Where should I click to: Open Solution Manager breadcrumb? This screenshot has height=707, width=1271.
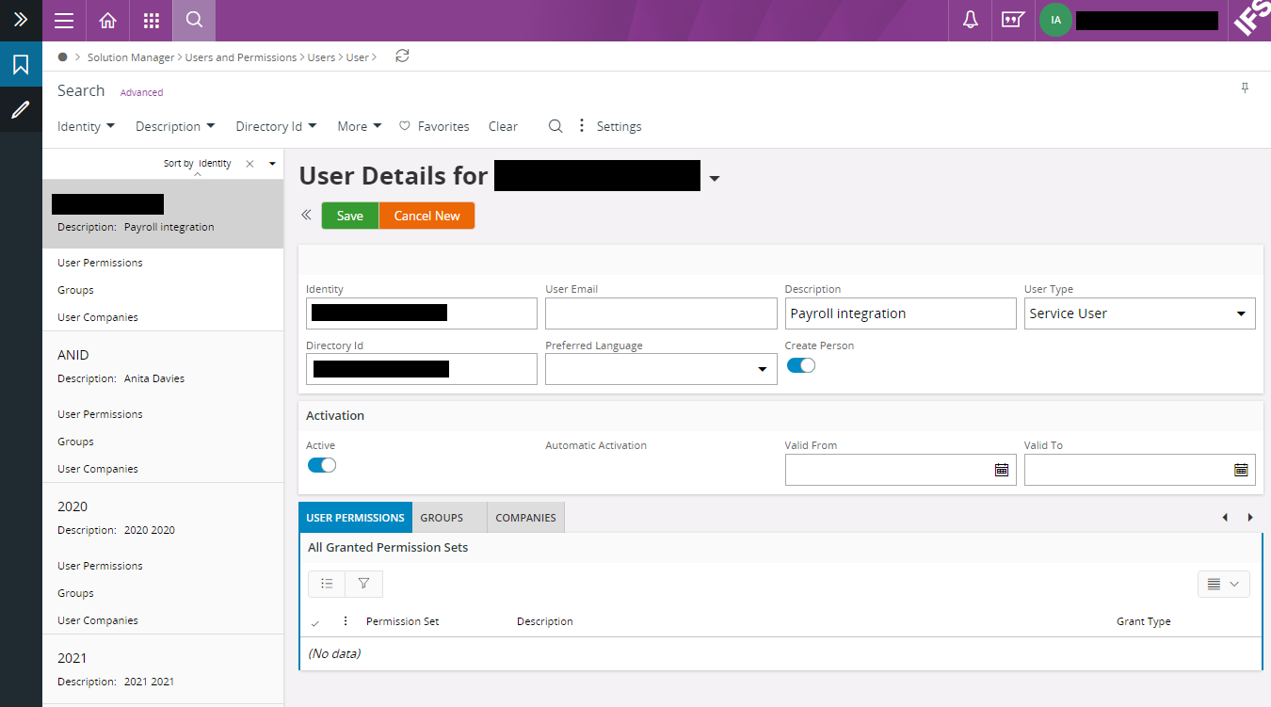pyautogui.click(x=131, y=57)
